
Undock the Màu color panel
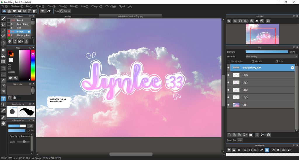point(30,47)
